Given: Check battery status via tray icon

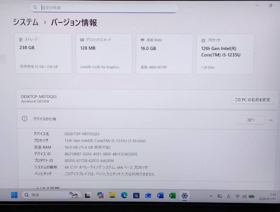Looking at the screenshot, I should (x=252, y=196).
